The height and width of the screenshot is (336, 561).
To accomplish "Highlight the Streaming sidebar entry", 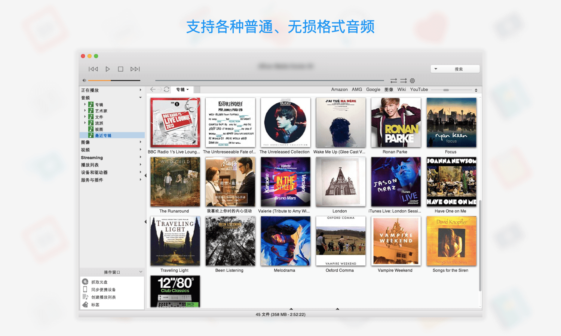I will point(92,157).
